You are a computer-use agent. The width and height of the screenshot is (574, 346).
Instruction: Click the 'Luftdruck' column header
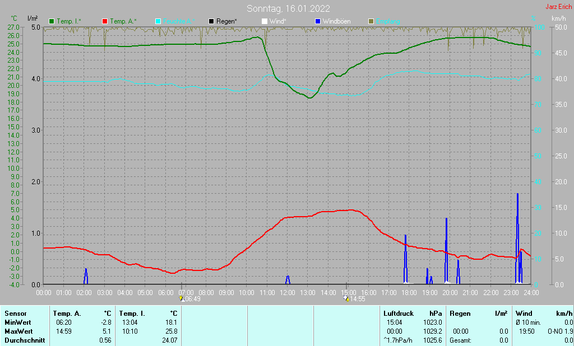(399, 314)
